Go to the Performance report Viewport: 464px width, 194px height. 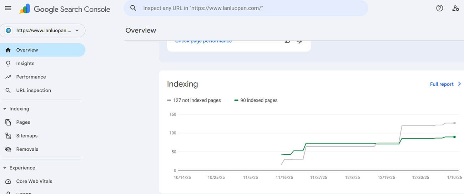(x=31, y=77)
